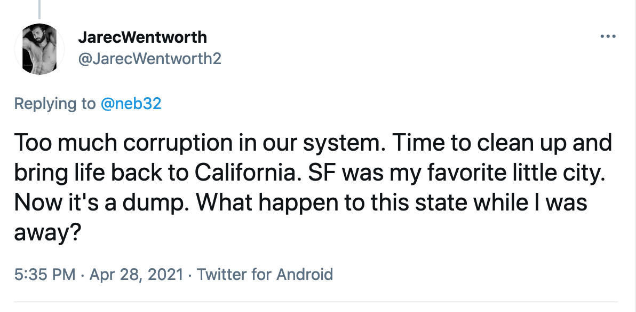This screenshot has height=312, width=636.
Task: Open JarecWentworth's profile picture
Action: tap(39, 49)
